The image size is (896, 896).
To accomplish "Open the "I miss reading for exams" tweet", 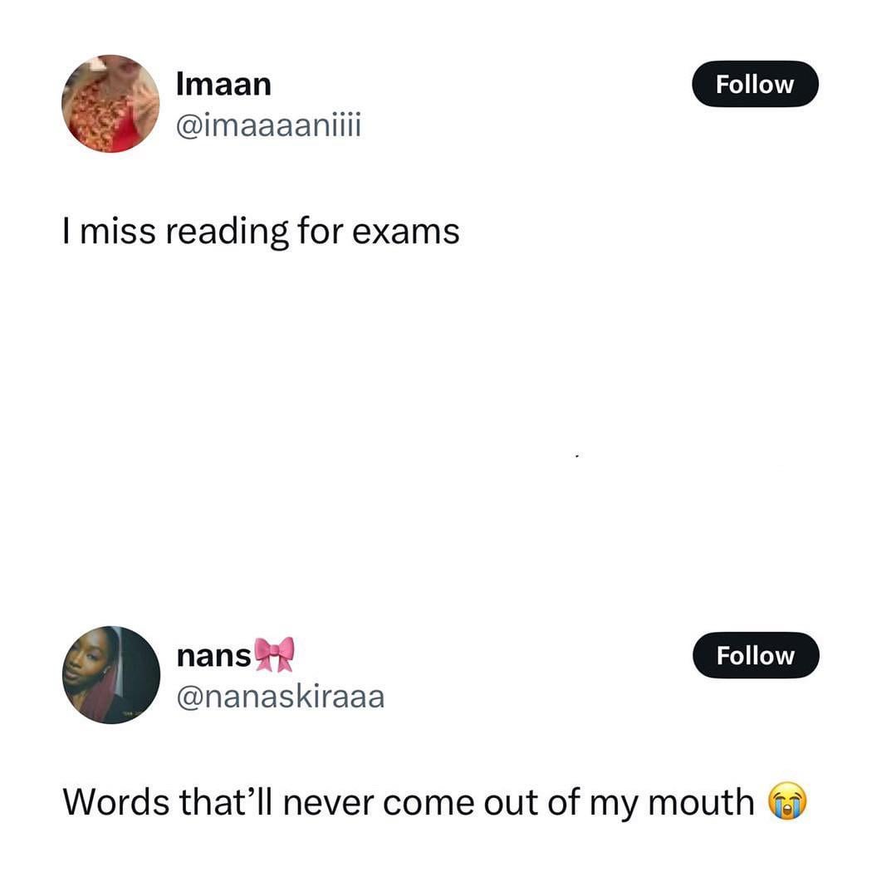I will tap(261, 232).
